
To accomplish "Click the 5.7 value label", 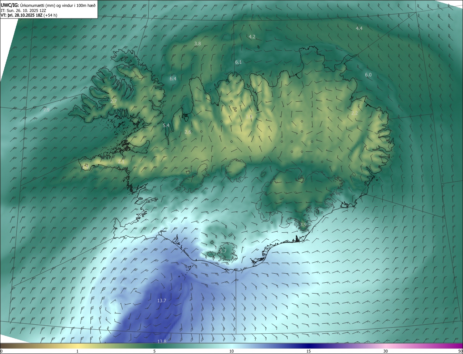I will tap(223, 251).
